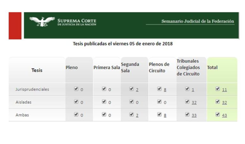The width and height of the screenshot is (245, 144).
Task: Select the Total column header
Action: coord(212,68)
